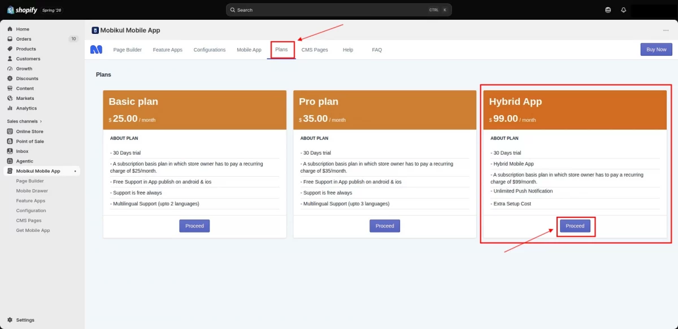This screenshot has width=678, height=329.
Task: Open the notifications bell
Action: click(x=624, y=10)
